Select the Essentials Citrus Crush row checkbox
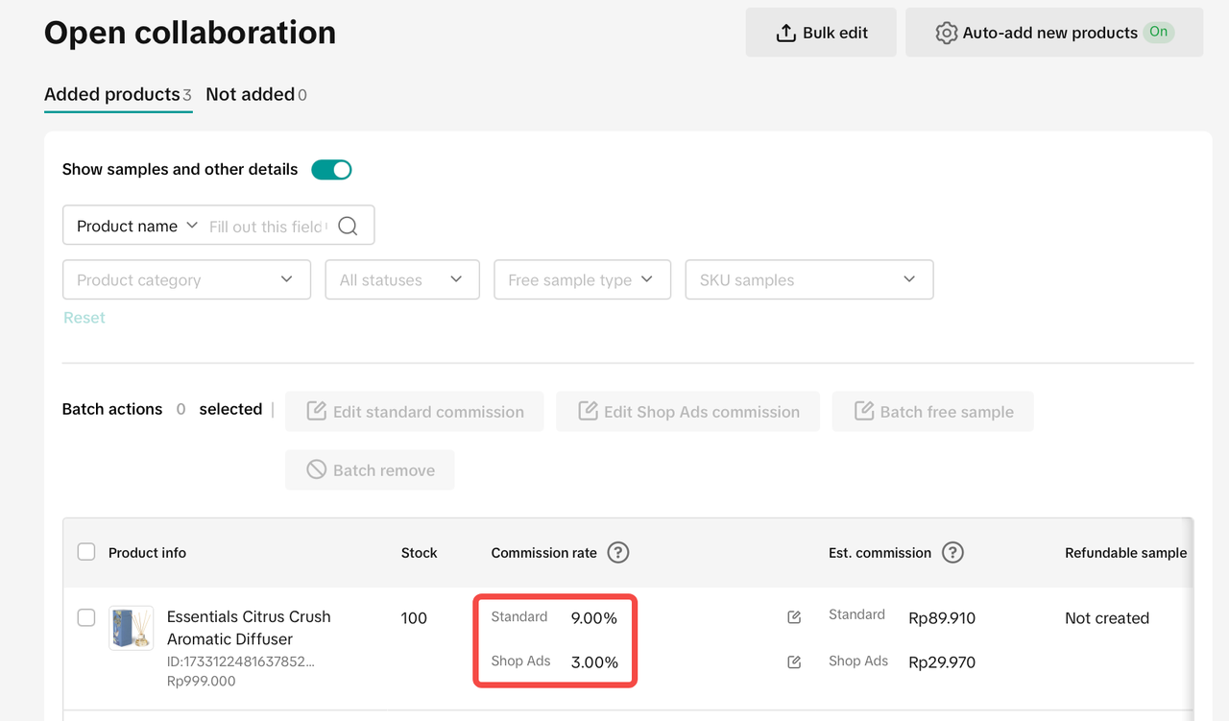1229x721 pixels. (x=86, y=617)
